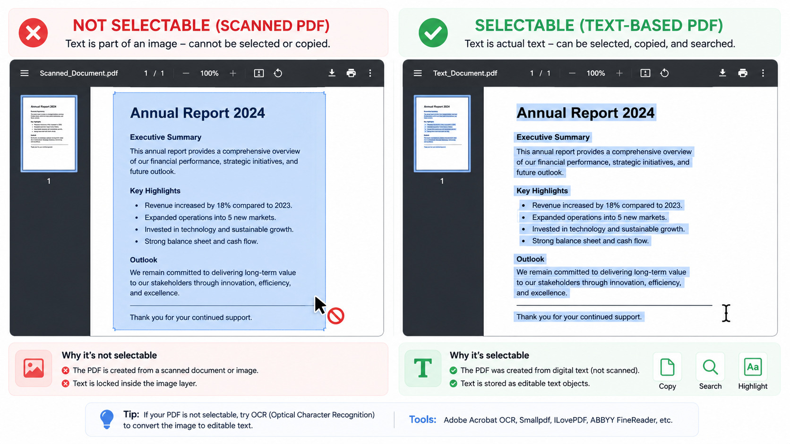Screen dimensions: 790x444
Task: Zoom out in Text_Document.pdf viewer
Action: coord(572,73)
